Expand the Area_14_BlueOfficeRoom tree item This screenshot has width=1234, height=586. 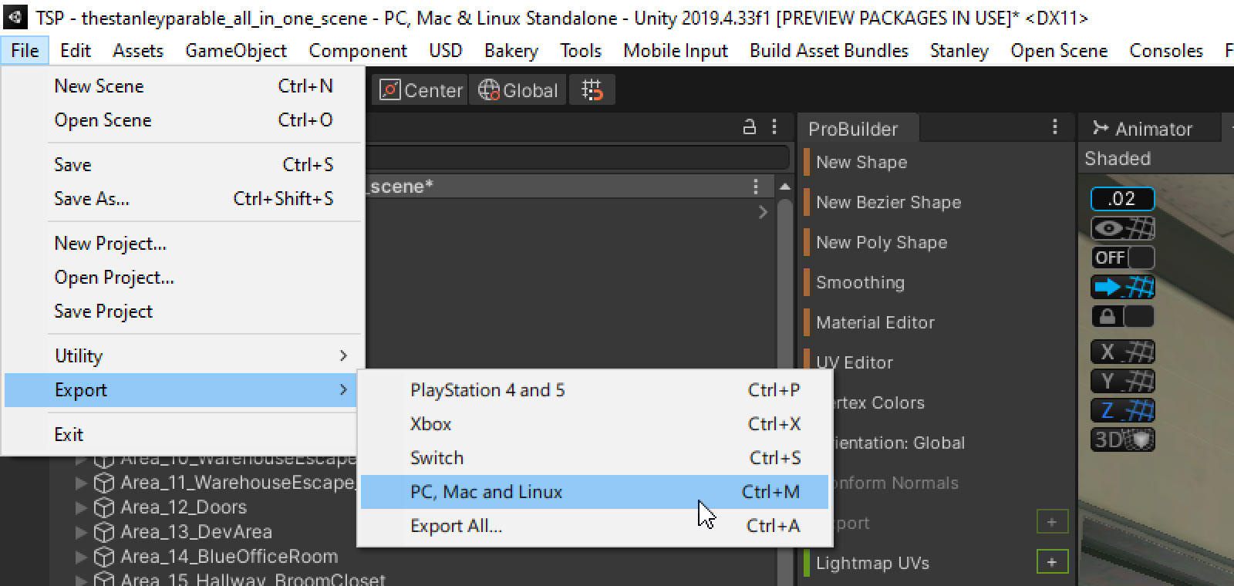coord(81,557)
